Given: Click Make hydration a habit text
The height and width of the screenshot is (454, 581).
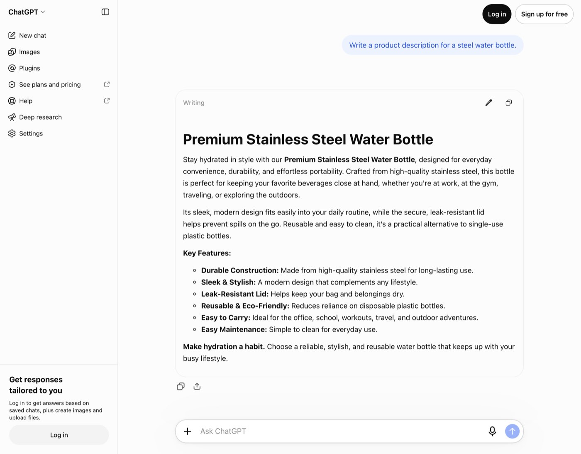Looking at the screenshot, I should 224,346.
